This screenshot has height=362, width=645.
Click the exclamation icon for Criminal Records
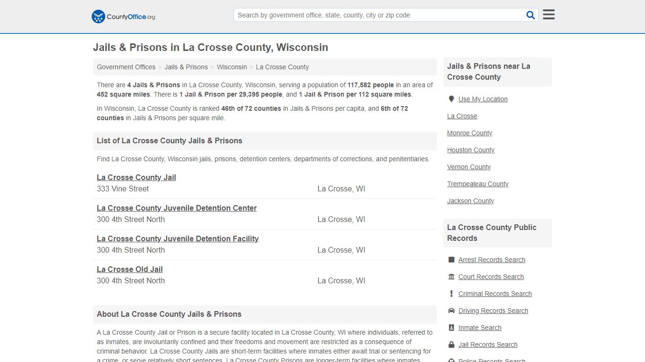click(451, 294)
